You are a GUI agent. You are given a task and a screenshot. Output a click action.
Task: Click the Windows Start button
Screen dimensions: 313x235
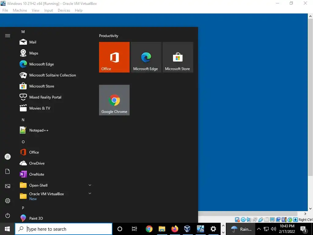pyautogui.click(x=7, y=229)
